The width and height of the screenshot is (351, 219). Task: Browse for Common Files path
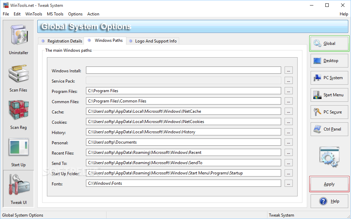(289, 101)
